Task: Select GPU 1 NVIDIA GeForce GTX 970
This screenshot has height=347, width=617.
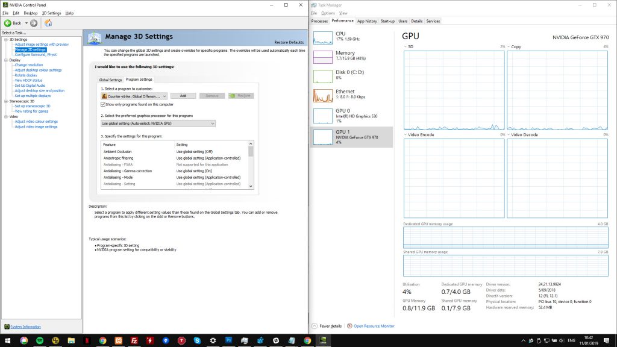Action: pyautogui.click(x=351, y=137)
